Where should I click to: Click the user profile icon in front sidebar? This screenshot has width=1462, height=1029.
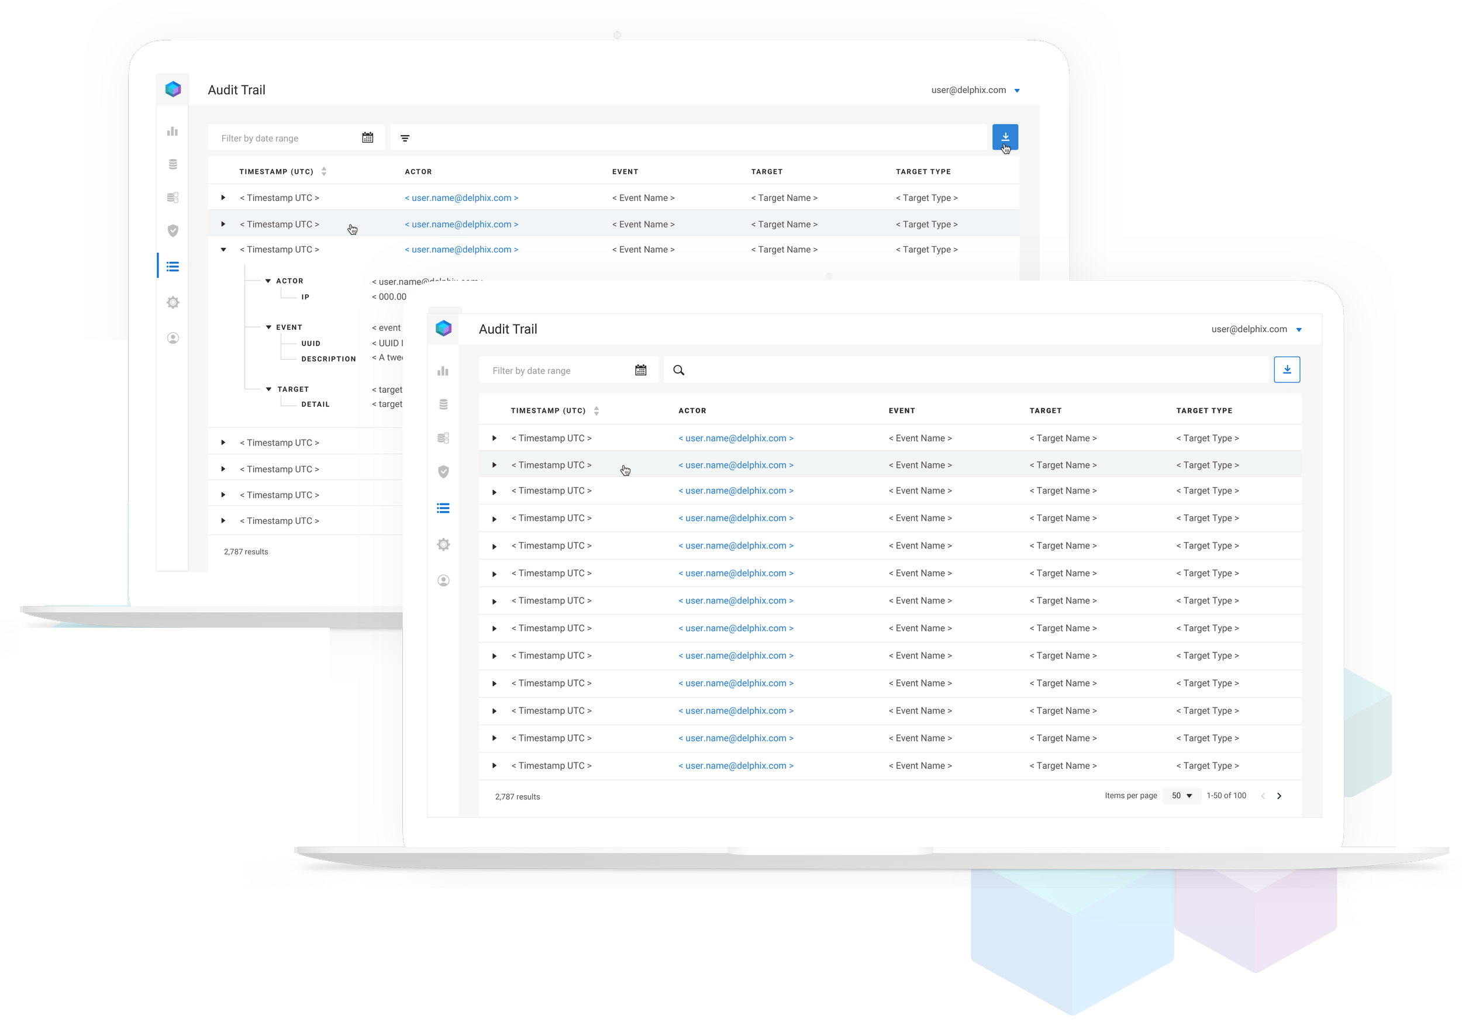[x=443, y=580]
